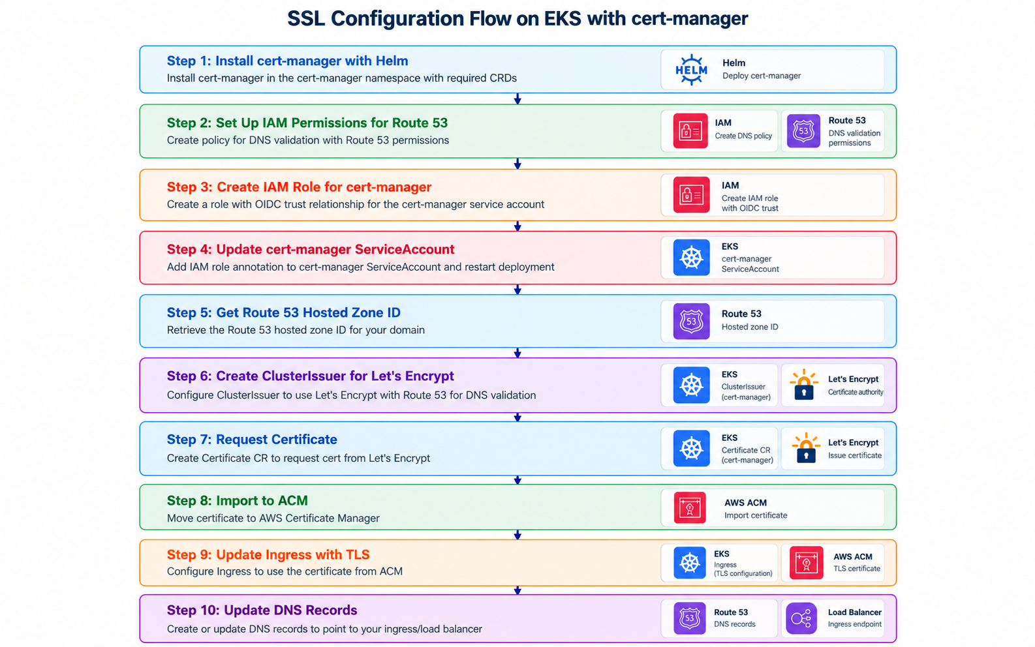Click the text 'Create policy for DNS validation'
The width and height of the screenshot is (1035, 647).
point(308,140)
